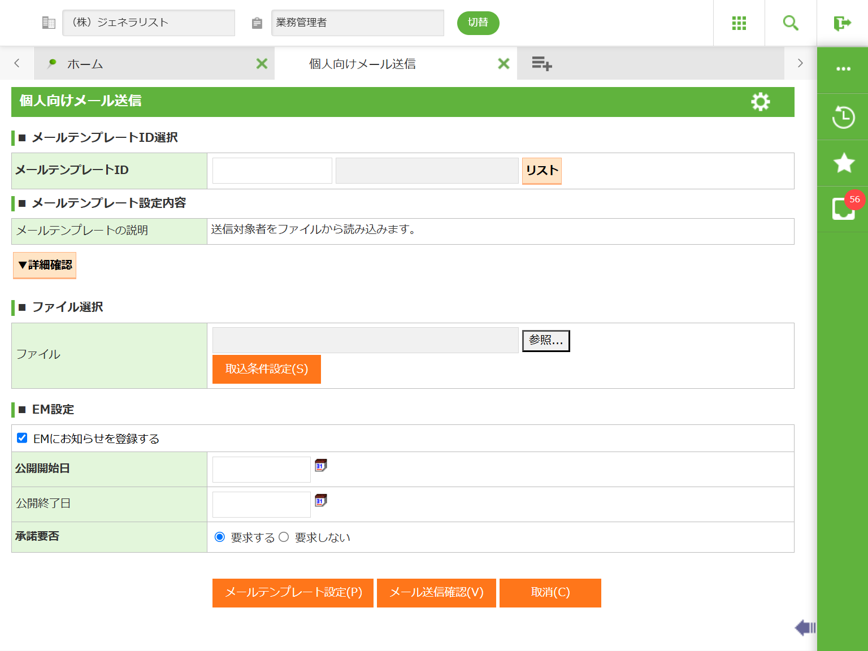868x651 pixels.
Task: Open the (株) ジェネラリスト company selector
Action: click(149, 23)
